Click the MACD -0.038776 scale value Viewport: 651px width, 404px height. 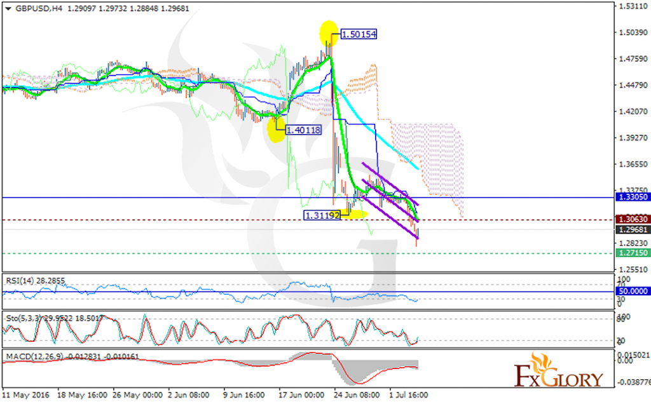tap(634, 382)
